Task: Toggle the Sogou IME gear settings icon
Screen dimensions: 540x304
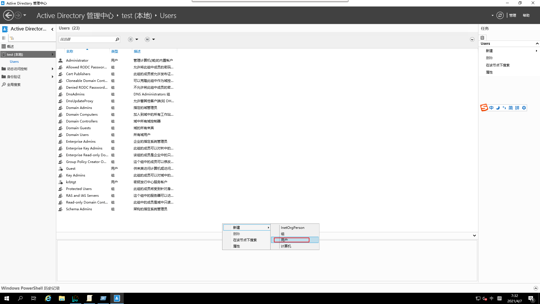Action: click(524, 108)
